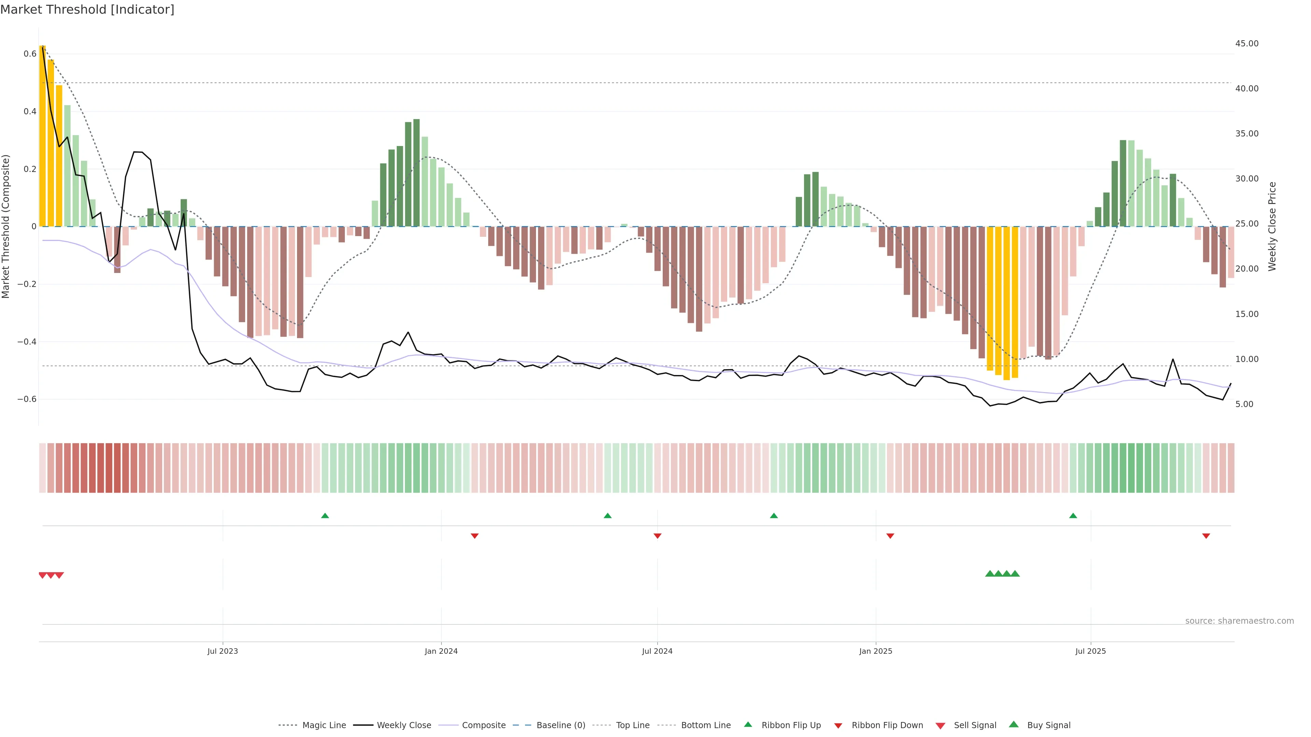The height and width of the screenshot is (737, 1311).
Task: Click the Baseline (0) legend entry
Action: pos(560,725)
